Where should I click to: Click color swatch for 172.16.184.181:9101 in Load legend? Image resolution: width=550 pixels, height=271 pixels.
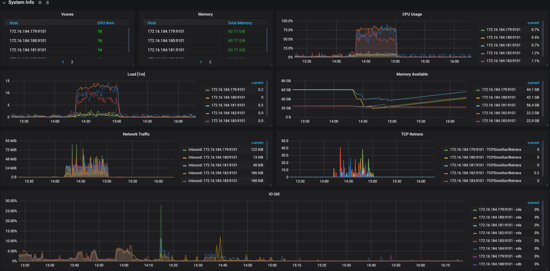coord(207,106)
